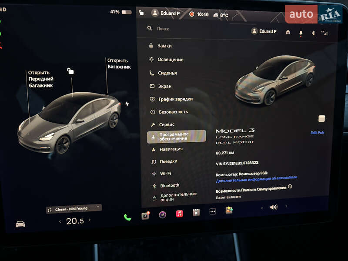Viewport: 348px width, 261px height.
Task: Tap the HomeLink garage icon
Action: tap(288, 32)
